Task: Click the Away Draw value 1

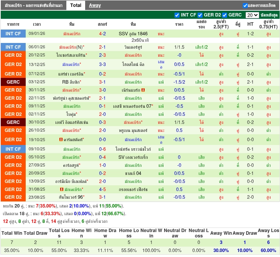Action: click(245, 242)
